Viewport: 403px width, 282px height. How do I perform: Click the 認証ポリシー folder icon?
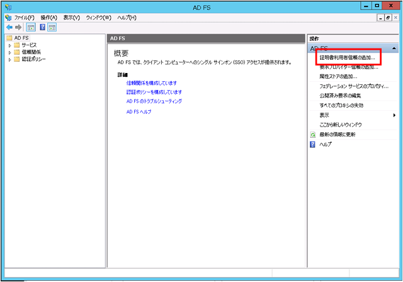(17, 59)
